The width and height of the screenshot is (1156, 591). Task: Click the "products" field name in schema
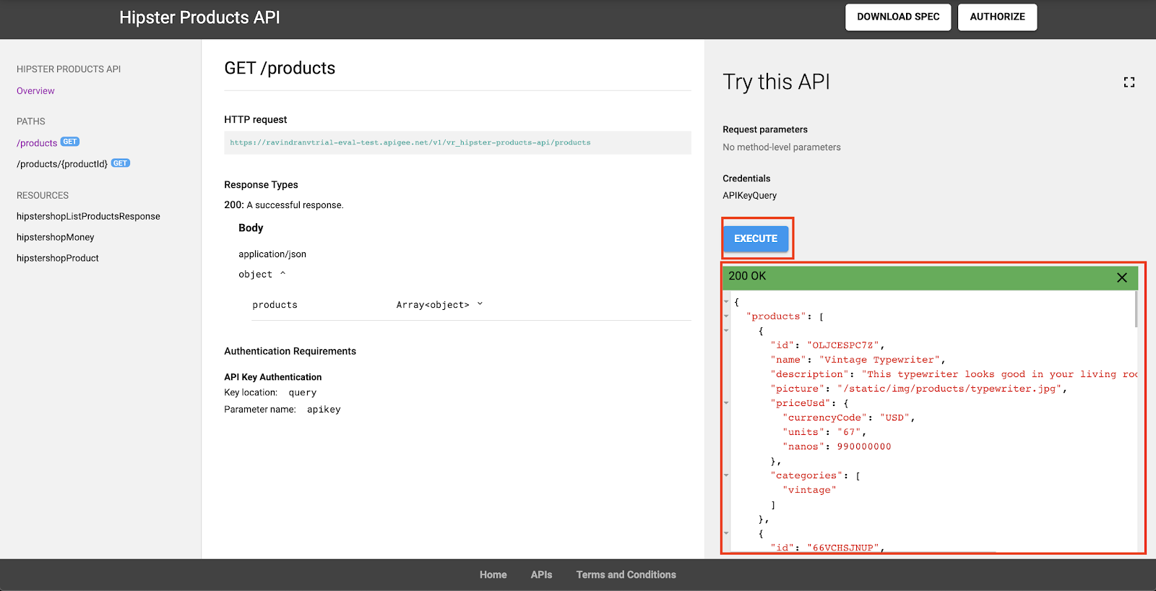[x=275, y=305]
